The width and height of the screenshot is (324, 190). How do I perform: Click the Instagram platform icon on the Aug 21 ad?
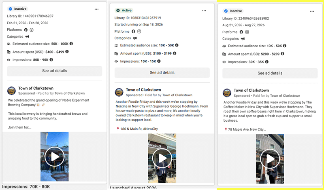pyautogui.click(x=247, y=32)
